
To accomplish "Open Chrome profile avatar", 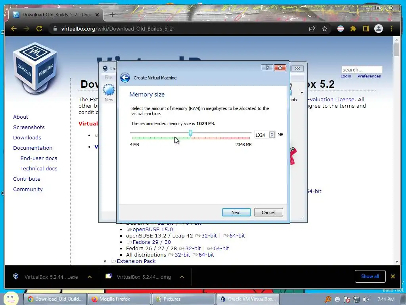I will (x=379, y=29).
